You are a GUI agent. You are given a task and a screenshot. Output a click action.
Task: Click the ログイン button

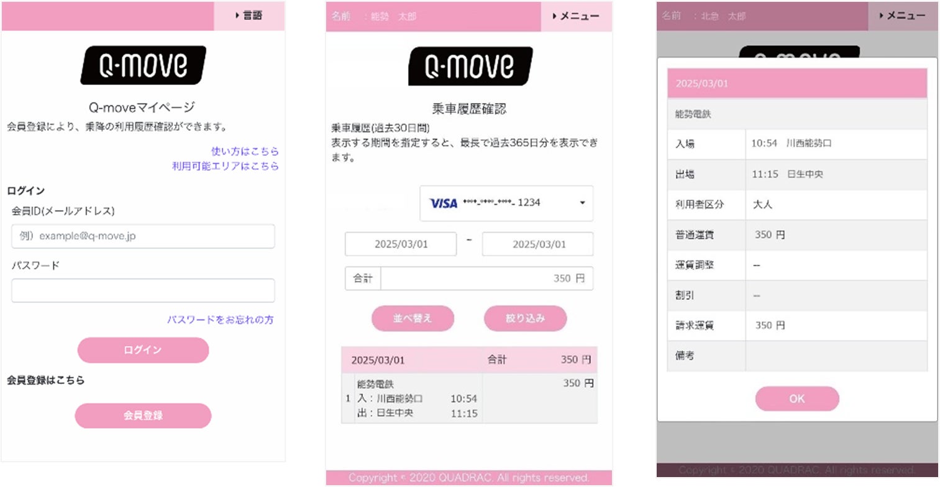click(143, 350)
